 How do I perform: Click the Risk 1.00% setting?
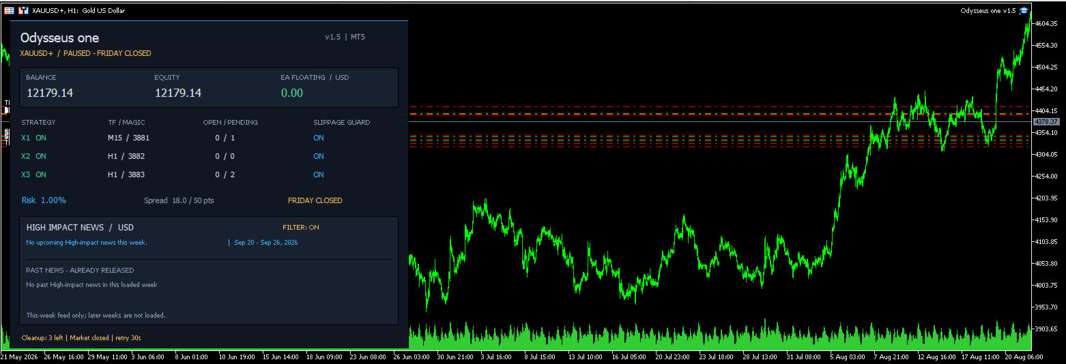point(44,200)
